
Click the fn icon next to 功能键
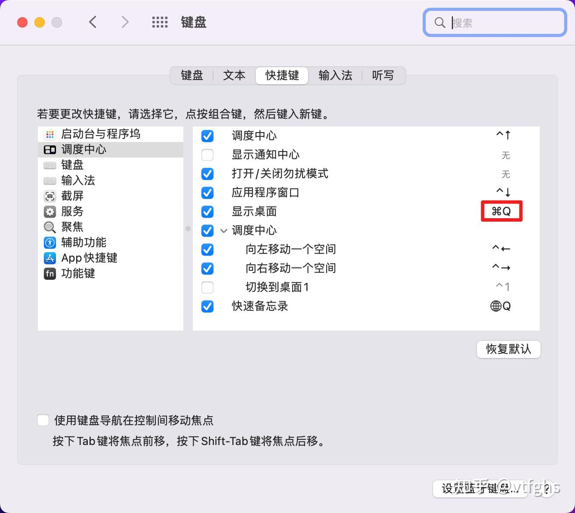point(50,274)
